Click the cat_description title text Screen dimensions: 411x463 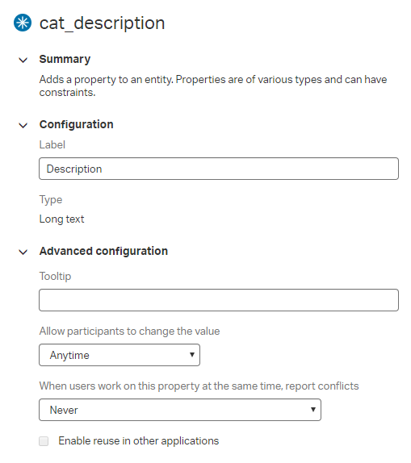tap(102, 23)
